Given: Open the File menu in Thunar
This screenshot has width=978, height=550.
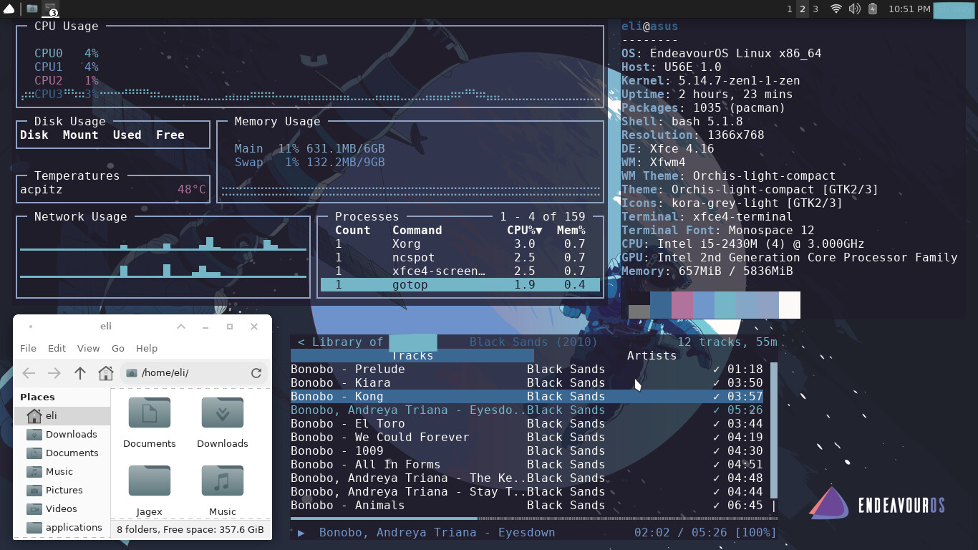Looking at the screenshot, I should pos(28,348).
